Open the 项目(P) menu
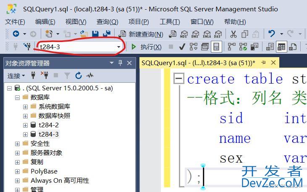Screen dimensions: 307x192 pos(139,21)
